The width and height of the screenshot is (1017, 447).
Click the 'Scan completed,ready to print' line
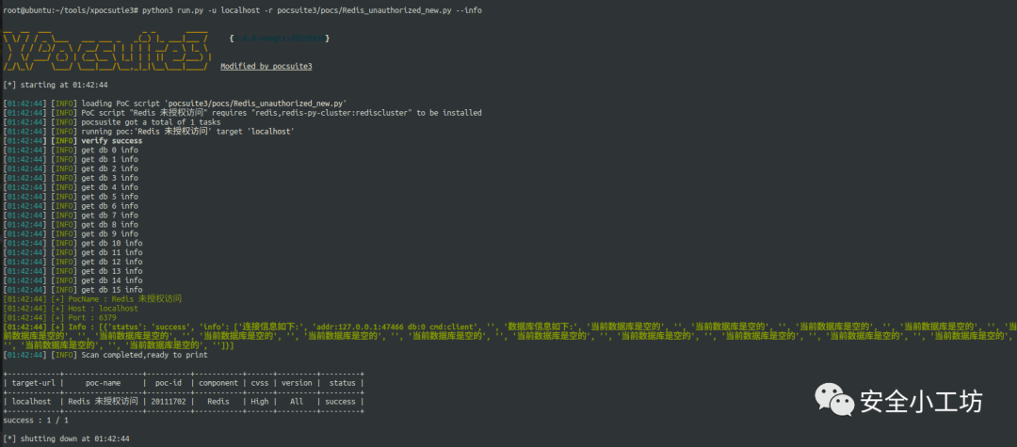105,355
